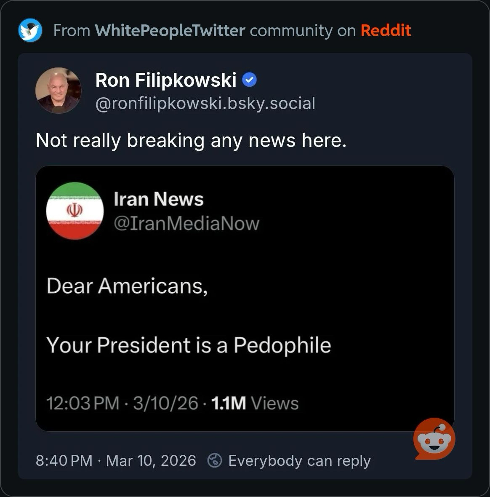Click the Iran flag avatar
Viewport: 490px width, 497px height.
(75, 211)
